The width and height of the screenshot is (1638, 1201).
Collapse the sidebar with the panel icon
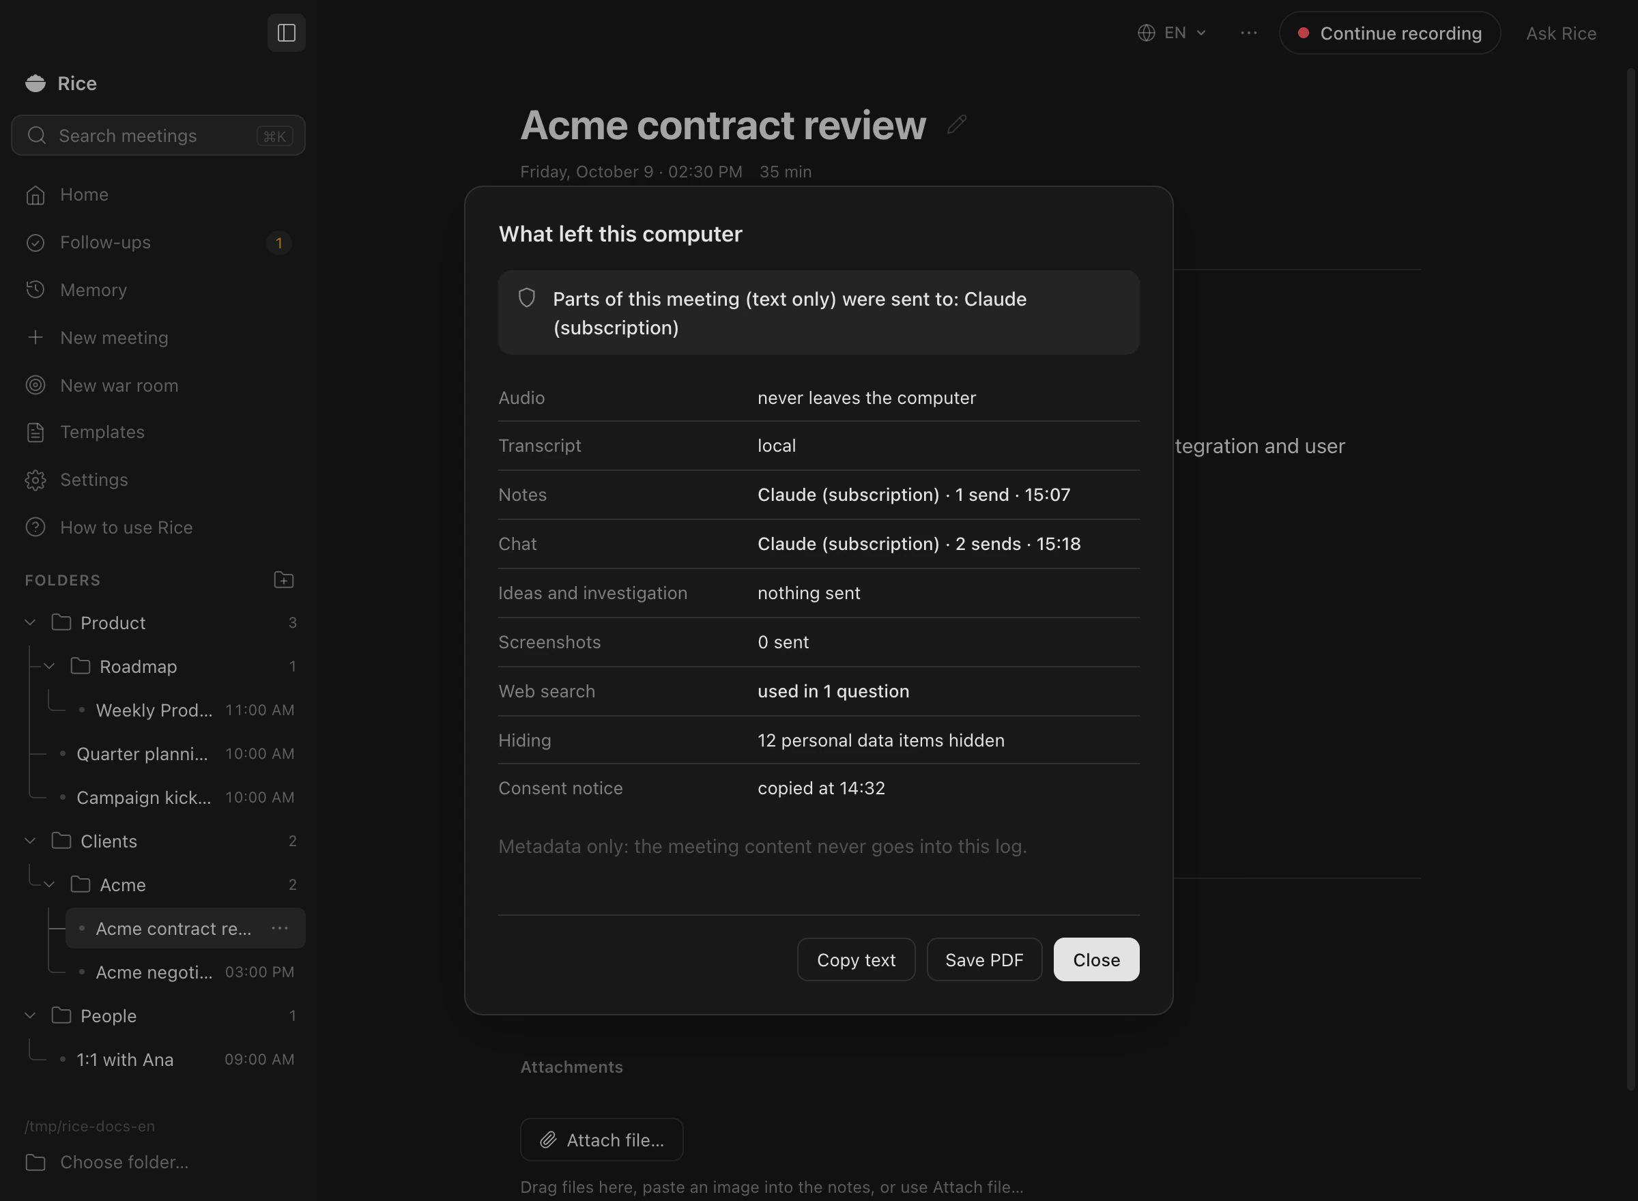287,33
